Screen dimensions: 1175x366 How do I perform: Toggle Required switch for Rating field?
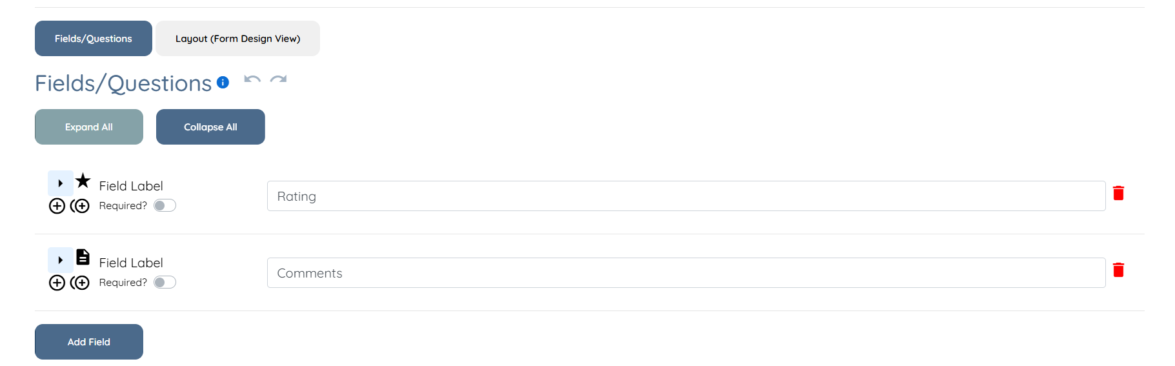click(165, 206)
